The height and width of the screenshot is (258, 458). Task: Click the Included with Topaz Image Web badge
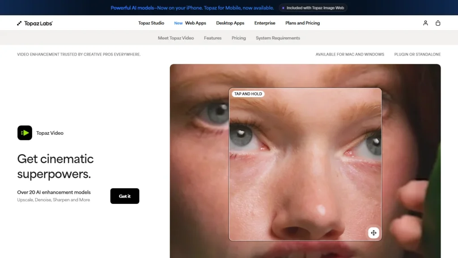[x=313, y=8]
